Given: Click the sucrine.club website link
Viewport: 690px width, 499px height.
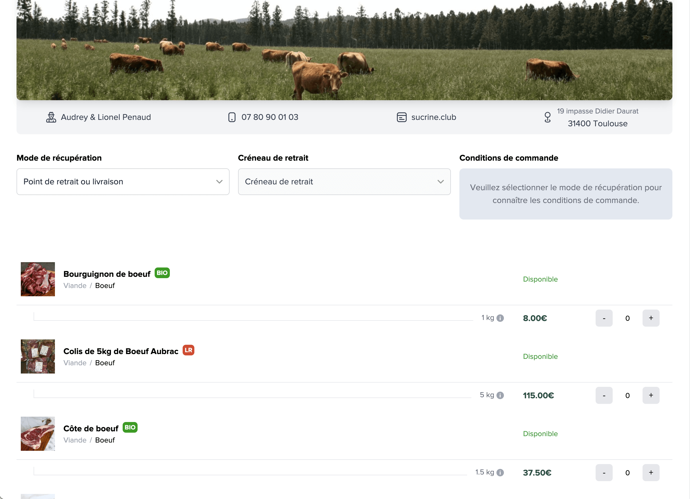Looking at the screenshot, I should click(x=434, y=117).
